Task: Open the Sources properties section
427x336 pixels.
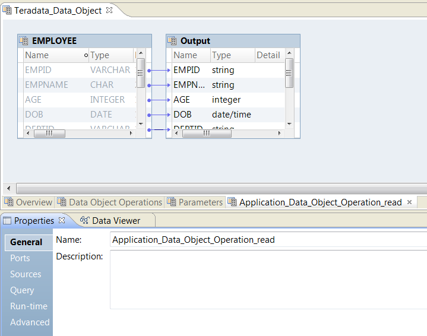Action: tap(26, 274)
